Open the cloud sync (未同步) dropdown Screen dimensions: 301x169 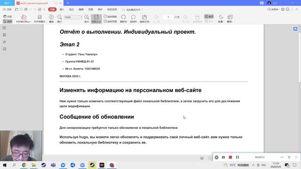pyautogui.click(x=273, y=9)
